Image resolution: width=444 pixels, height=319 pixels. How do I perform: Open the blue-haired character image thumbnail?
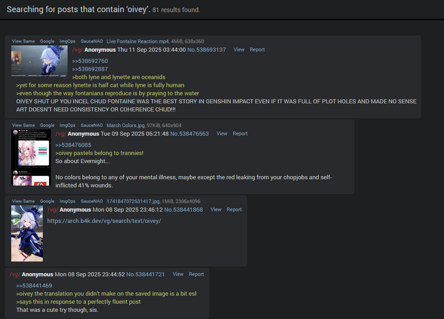click(27, 233)
